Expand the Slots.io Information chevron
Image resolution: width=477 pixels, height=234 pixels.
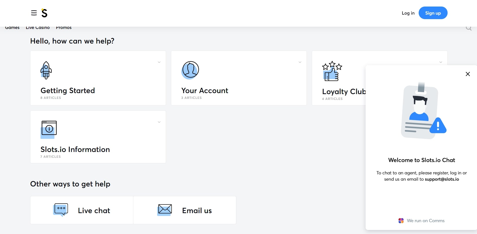click(x=159, y=122)
